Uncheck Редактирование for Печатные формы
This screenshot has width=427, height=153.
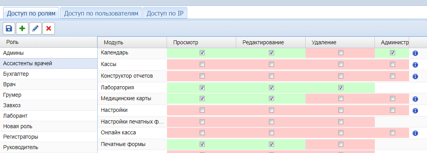coord(271,144)
